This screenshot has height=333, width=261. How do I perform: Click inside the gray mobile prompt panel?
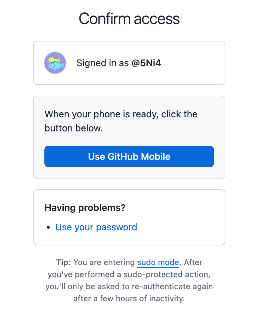[129, 137]
